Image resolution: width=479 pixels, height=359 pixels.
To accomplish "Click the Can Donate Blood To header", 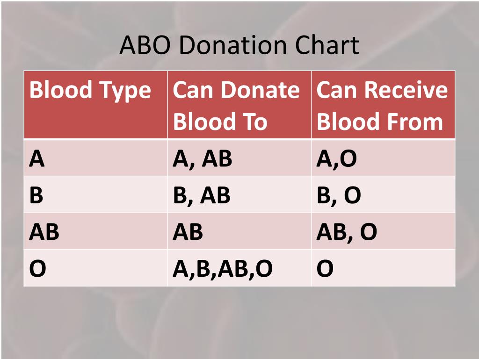I will point(239,105).
